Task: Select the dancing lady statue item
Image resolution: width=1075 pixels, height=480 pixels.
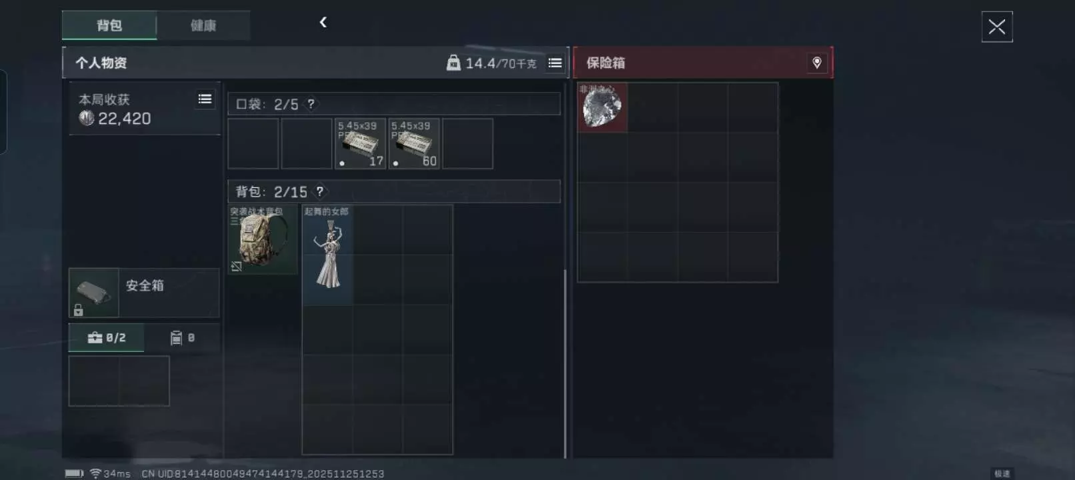Action: [x=327, y=255]
